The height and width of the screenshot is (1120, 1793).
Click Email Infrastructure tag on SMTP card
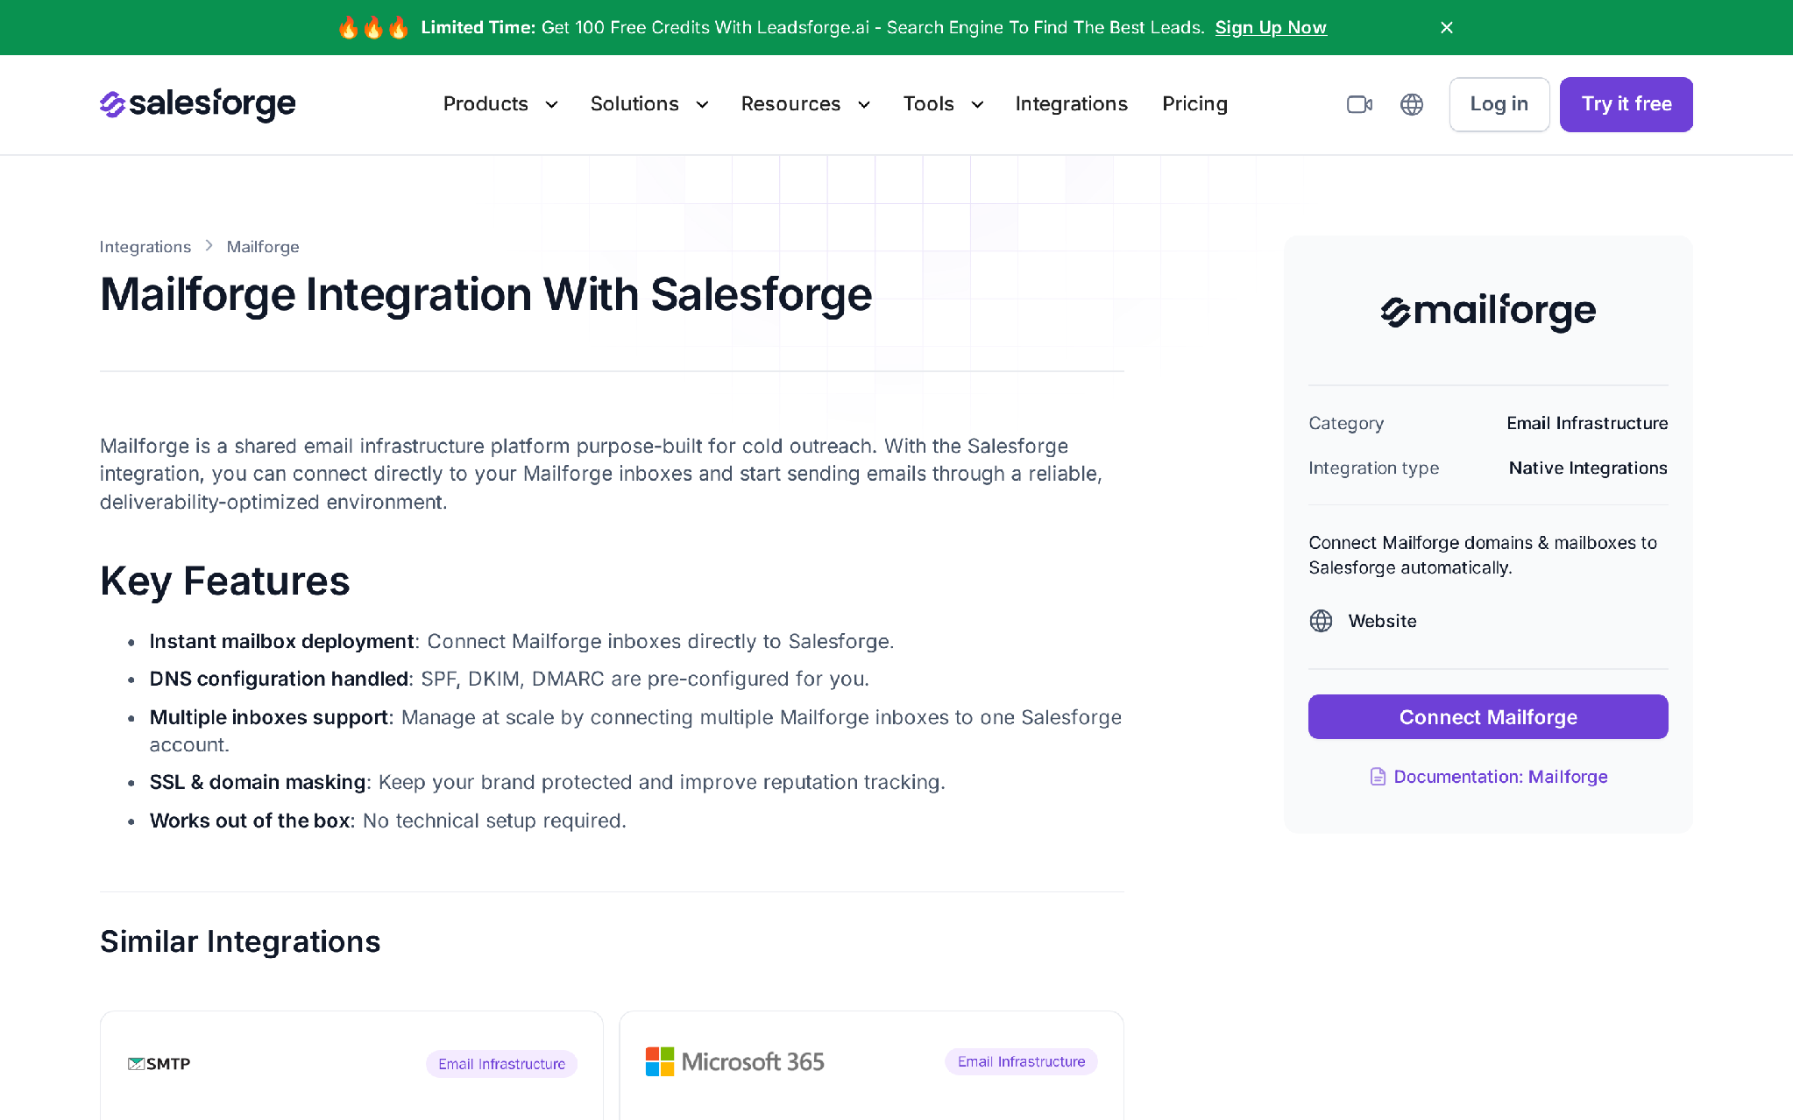(x=501, y=1064)
